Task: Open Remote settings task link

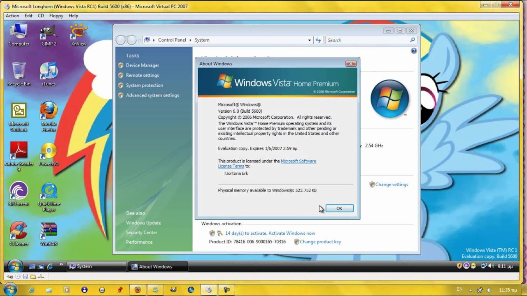Action: click(142, 75)
